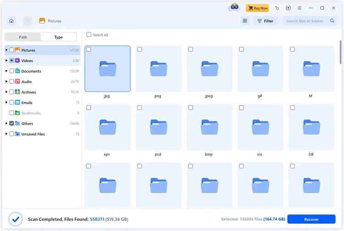The height and width of the screenshot is (231, 344).
Task: Click the files found count 558371
Action: pos(97,219)
